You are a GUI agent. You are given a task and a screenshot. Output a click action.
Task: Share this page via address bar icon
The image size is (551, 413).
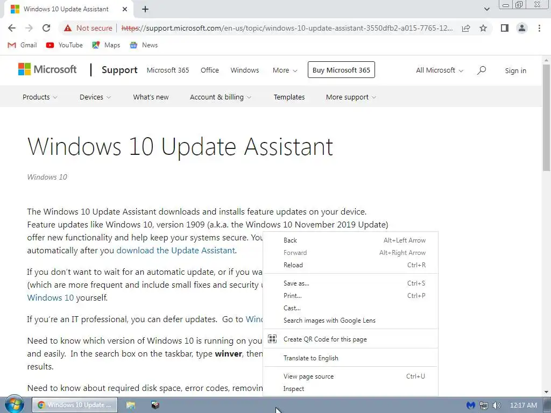pos(466,28)
